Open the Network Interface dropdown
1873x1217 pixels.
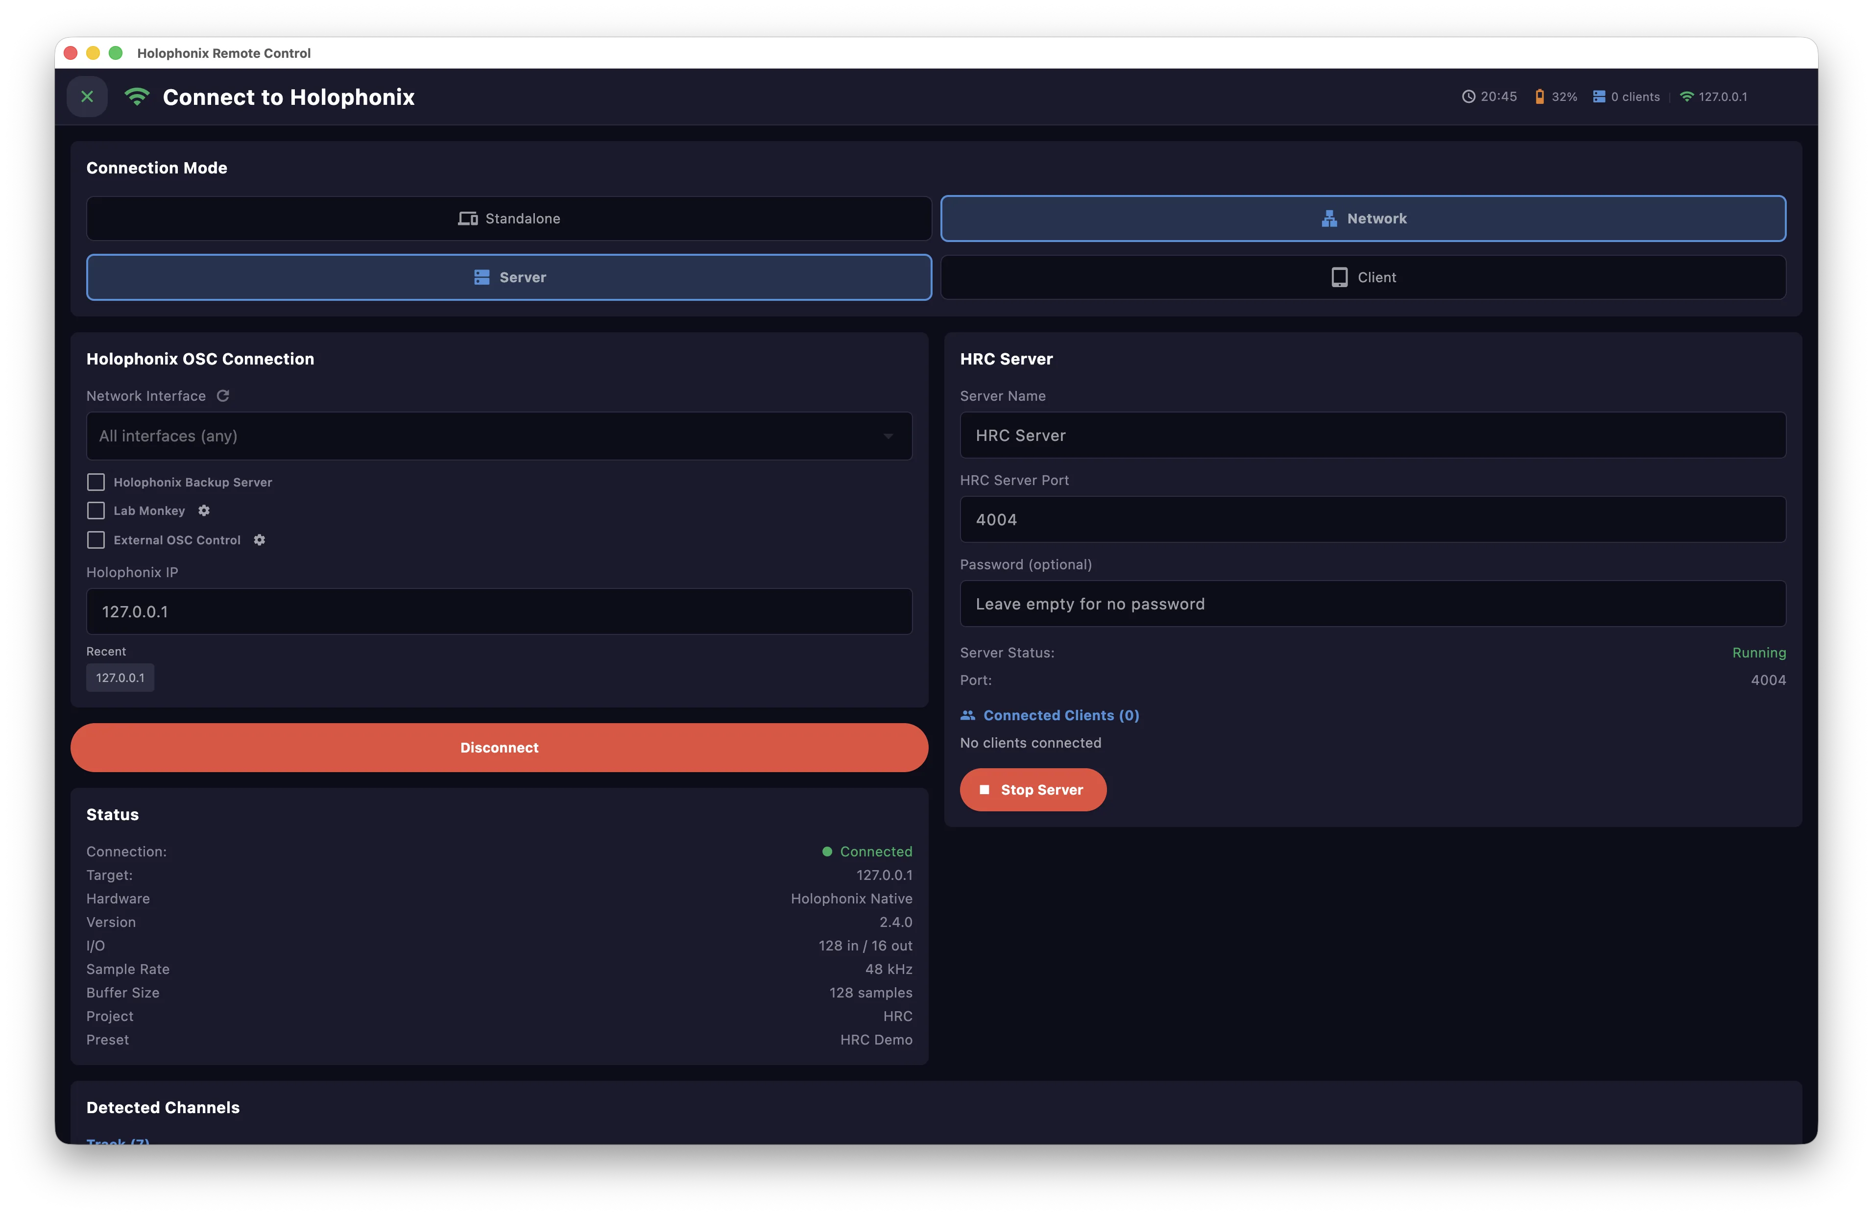[x=499, y=436]
